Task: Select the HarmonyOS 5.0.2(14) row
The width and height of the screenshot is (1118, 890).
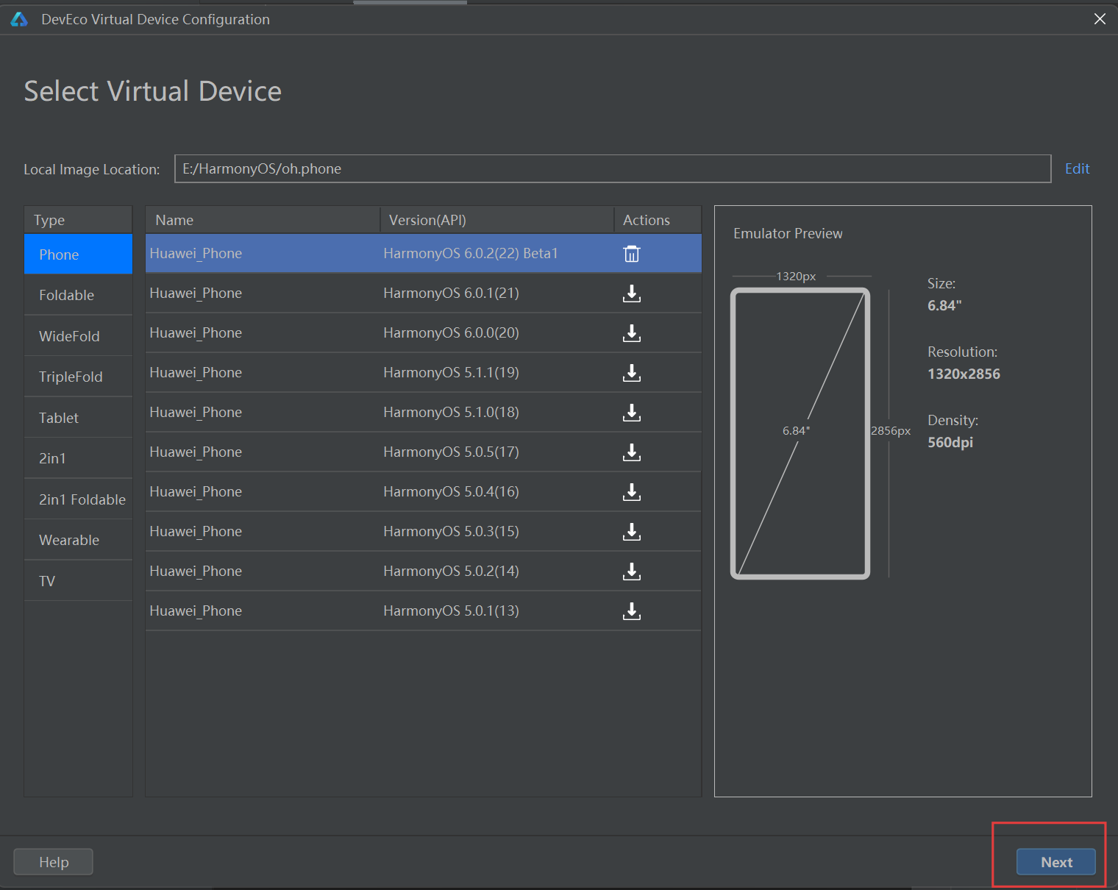Action: tap(424, 572)
